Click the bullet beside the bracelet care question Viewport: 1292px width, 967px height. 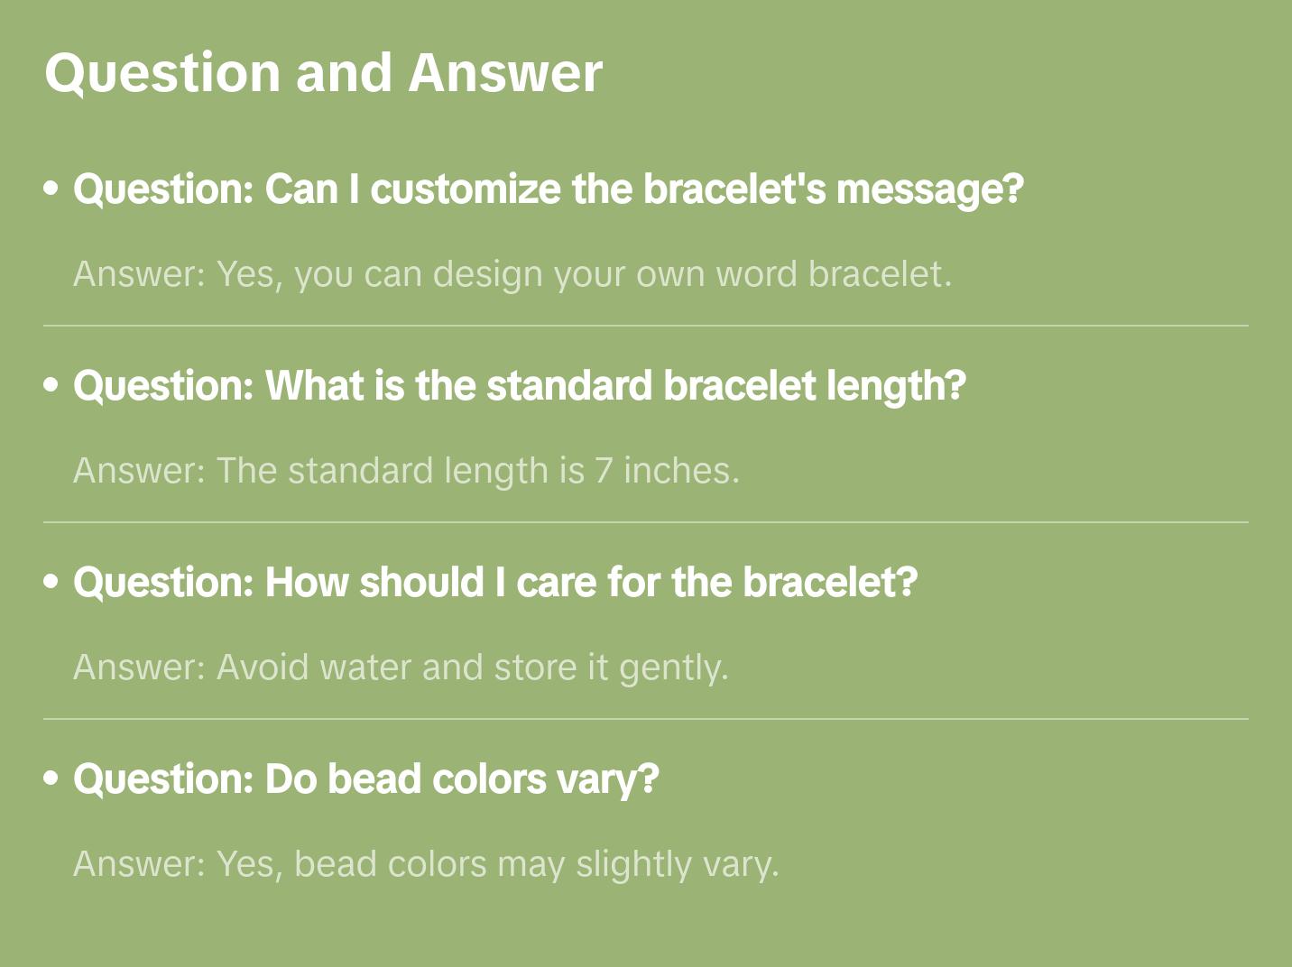pos(51,583)
